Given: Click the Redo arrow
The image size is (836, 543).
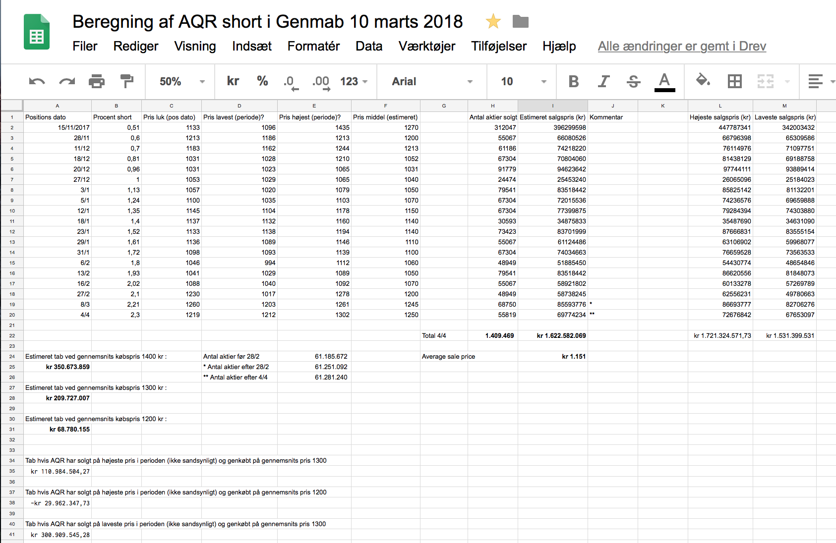Looking at the screenshot, I should 67,81.
